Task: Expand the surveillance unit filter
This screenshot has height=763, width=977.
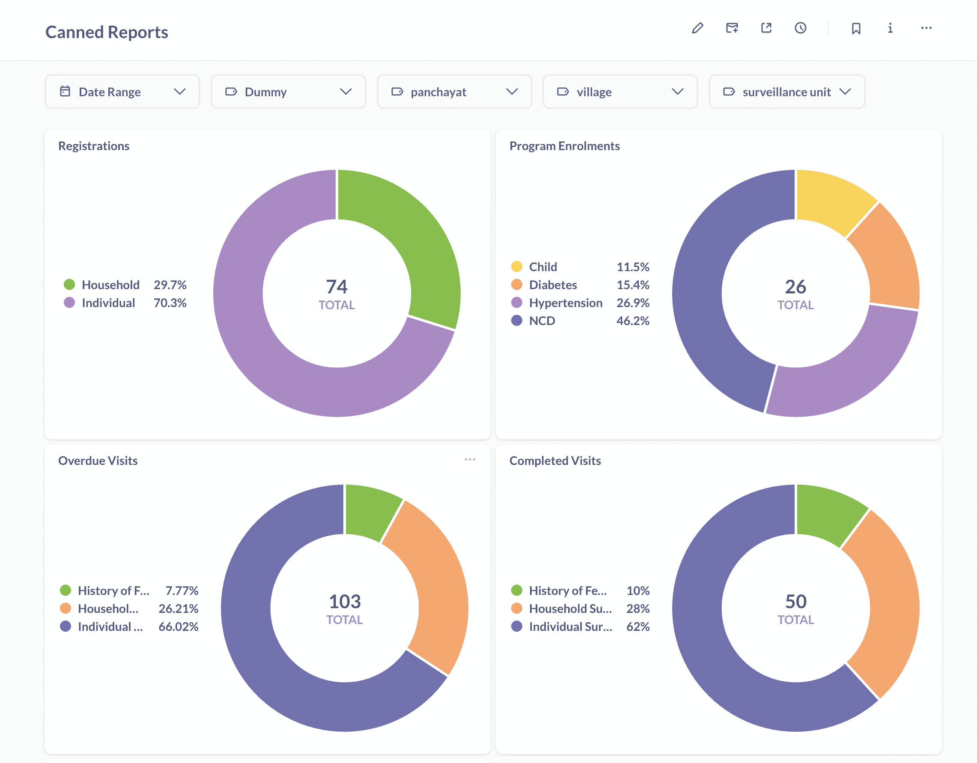Action: 786,92
